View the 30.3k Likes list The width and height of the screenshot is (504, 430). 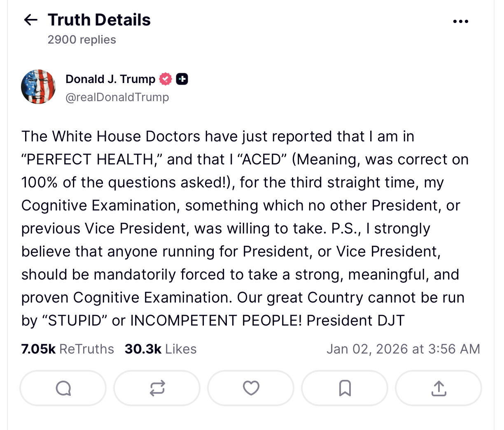point(161,349)
